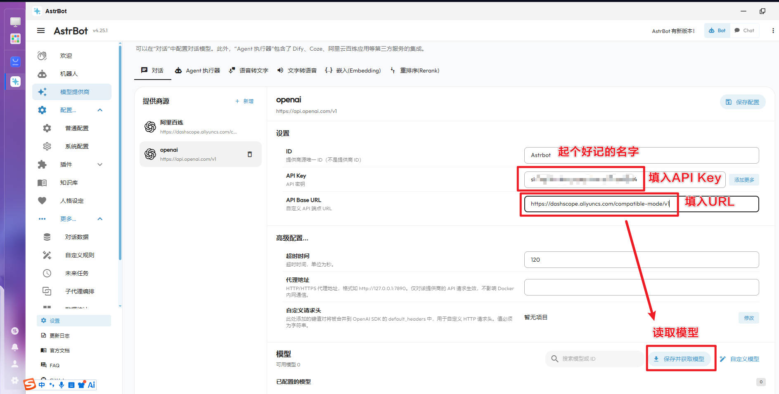Screen dimensions: 779x394
Task: Click the 保存配置 button
Action: 743,102
